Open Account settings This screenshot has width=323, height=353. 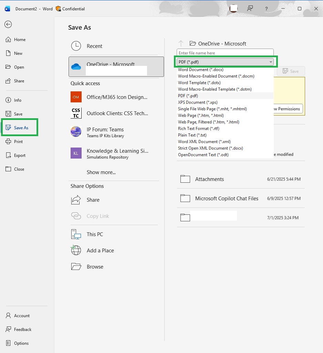click(18, 316)
